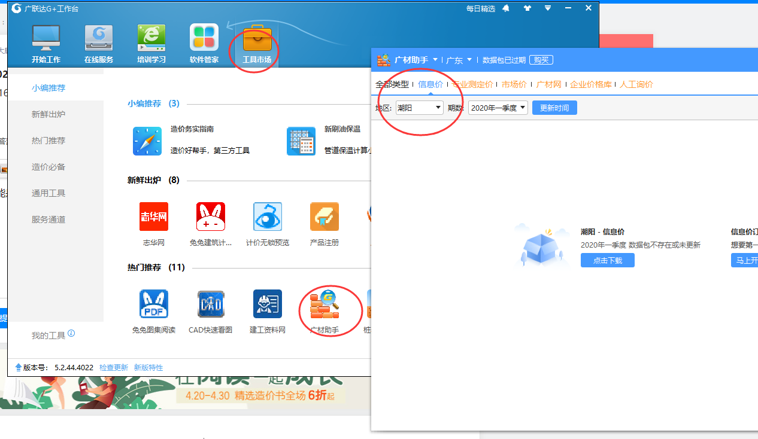Open the 兔兔建筑计算器 rabbit icon
Viewport: 758px width, 439px height.
click(211, 217)
